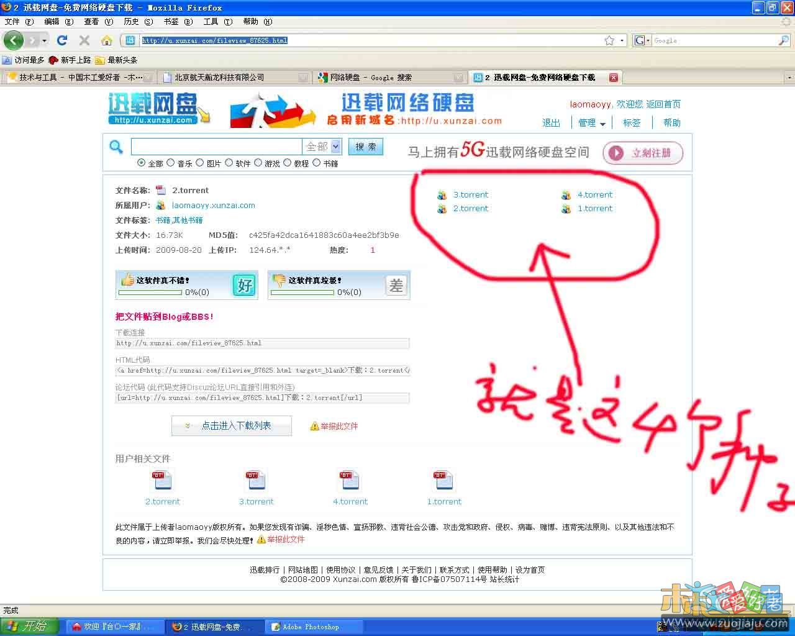Click the 退出 logout link
Screen dimensions: 795x636
551,123
